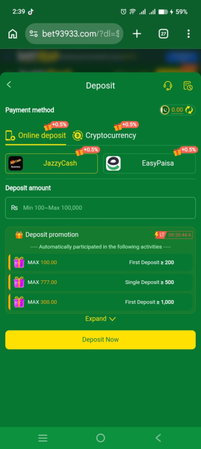Tap the browser home icon
201x449 pixels.
point(13,34)
